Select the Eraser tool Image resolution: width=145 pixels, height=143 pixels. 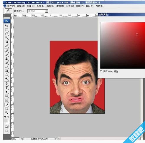pyautogui.click(x=6, y=67)
